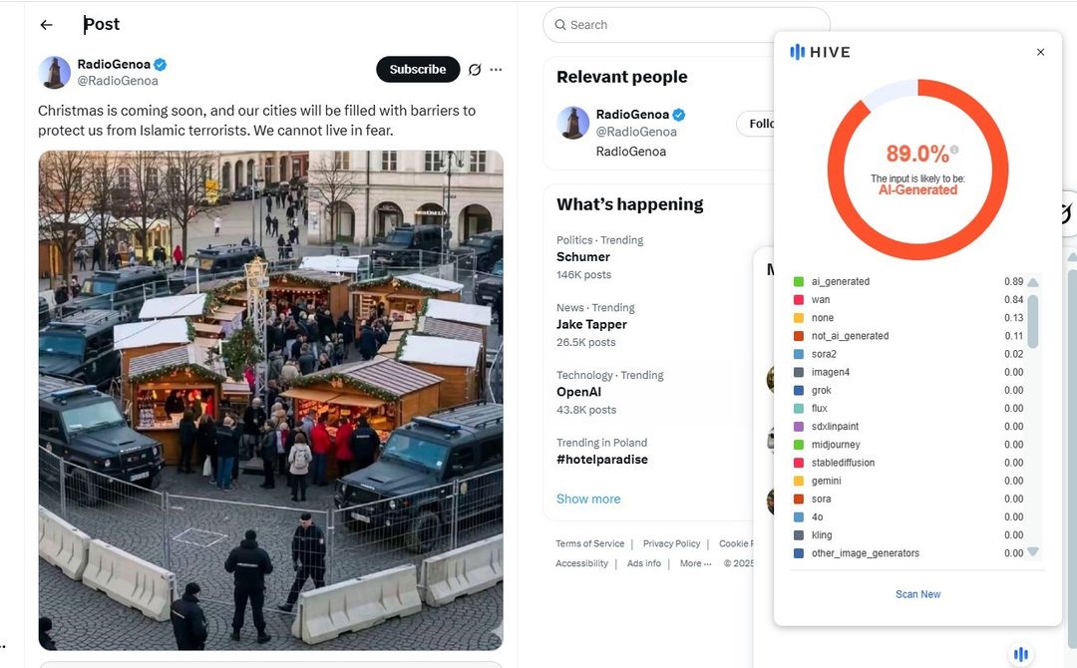
Task: Open the Schumer trending topic
Action: click(x=583, y=256)
